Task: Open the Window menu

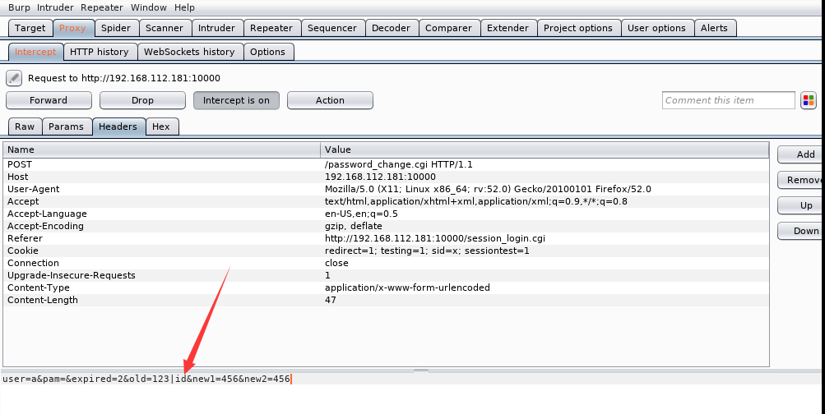Action: pyautogui.click(x=148, y=7)
